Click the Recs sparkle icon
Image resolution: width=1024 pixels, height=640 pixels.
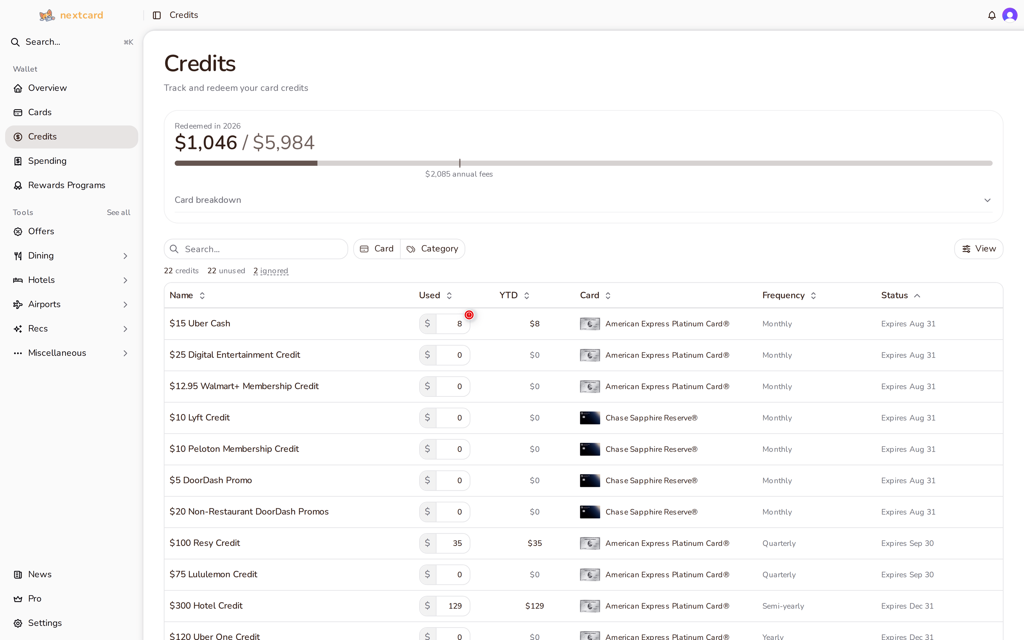click(x=18, y=329)
